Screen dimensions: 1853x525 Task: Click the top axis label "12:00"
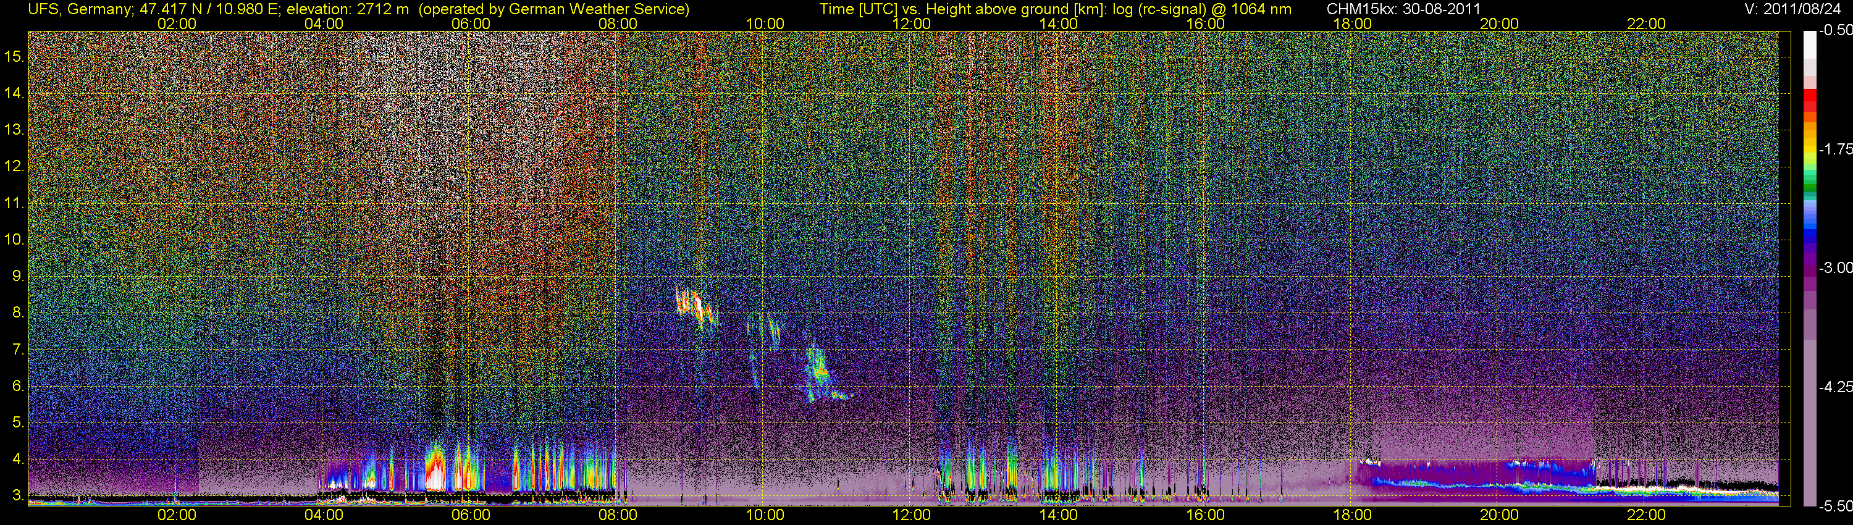coord(912,23)
